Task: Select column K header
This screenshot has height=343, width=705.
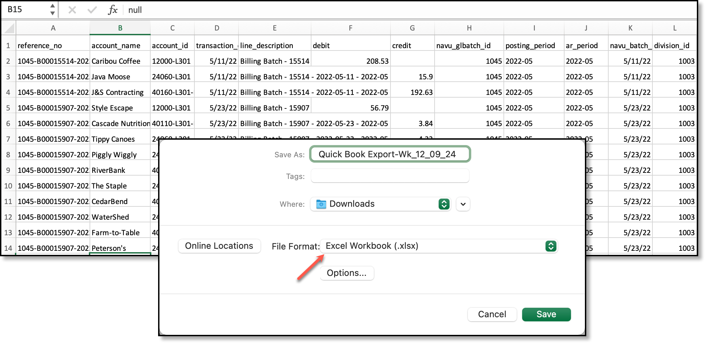Action: click(630, 28)
